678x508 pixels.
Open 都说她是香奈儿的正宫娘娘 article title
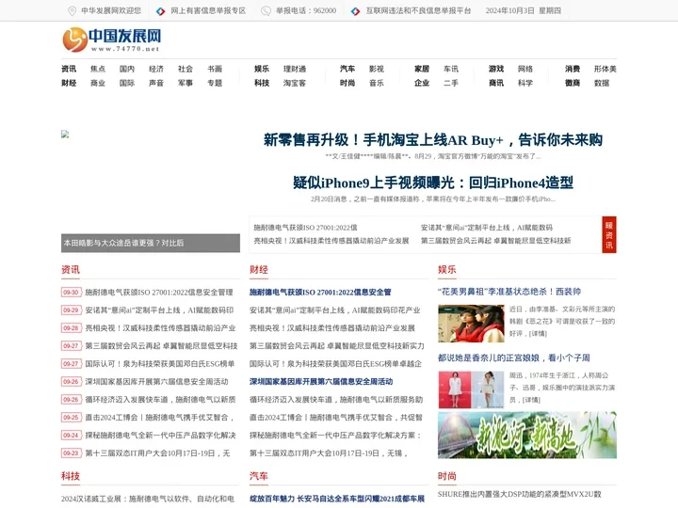point(514,358)
